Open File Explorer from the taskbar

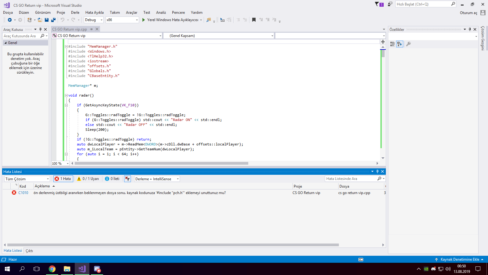67,269
